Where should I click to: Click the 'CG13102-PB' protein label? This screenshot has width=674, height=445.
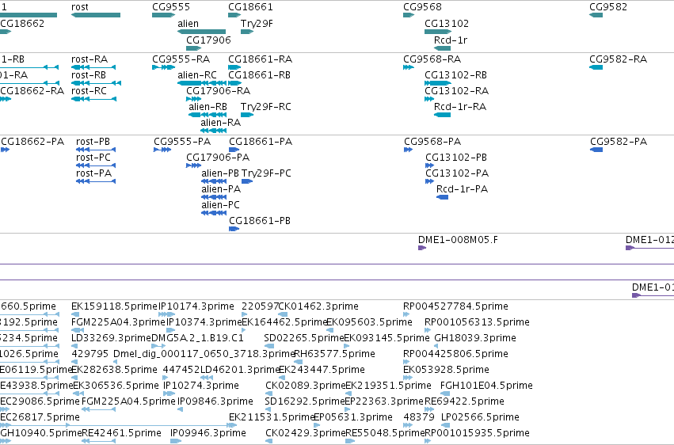click(x=456, y=158)
